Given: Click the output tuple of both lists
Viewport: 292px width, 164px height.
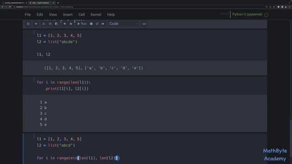Looking at the screenshot, I should click(94, 68).
